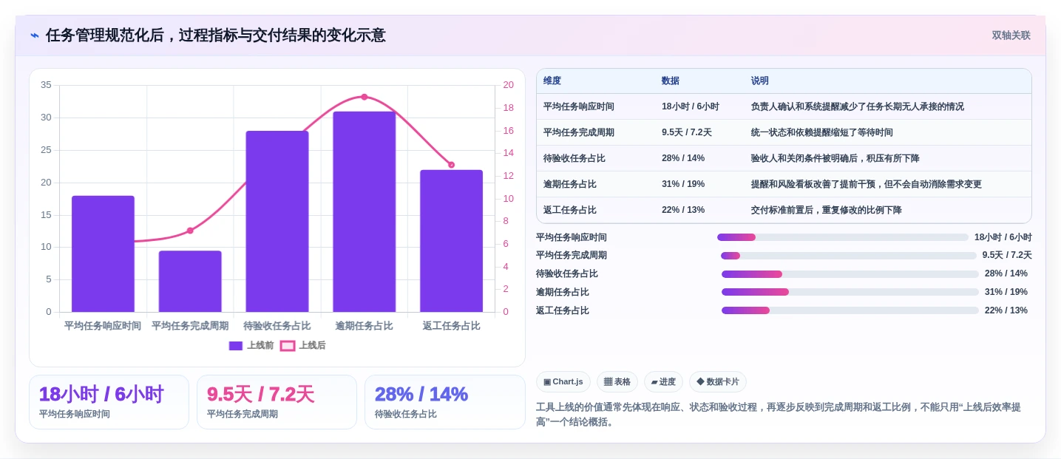Screen dimensions: 1061x459
Task: Click the 逾期任务占比 progress bar
Action: tap(850, 292)
